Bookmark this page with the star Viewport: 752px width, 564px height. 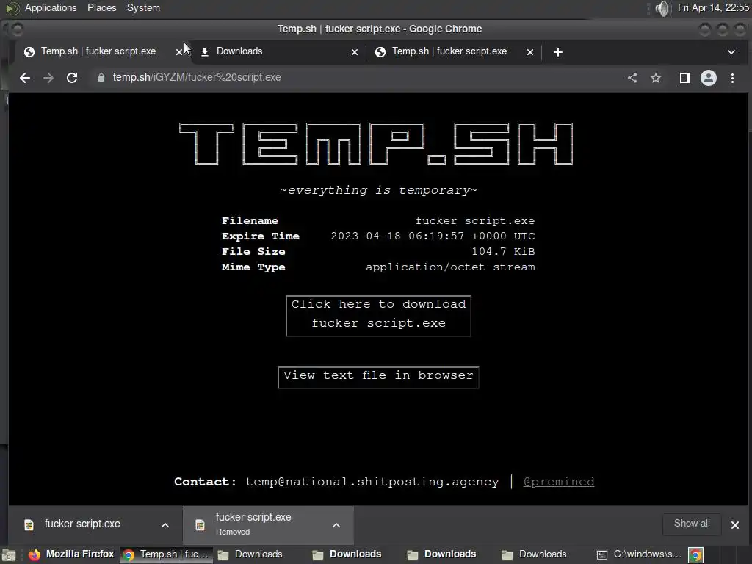[x=656, y=78]
